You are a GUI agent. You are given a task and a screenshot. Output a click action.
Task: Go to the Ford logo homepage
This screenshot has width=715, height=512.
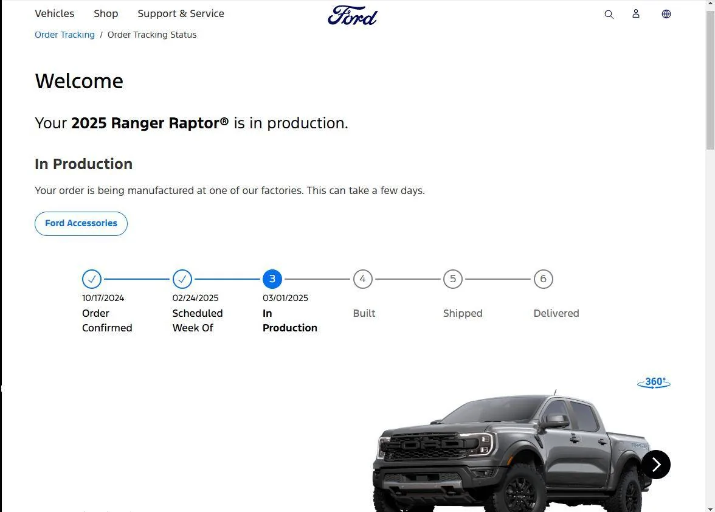pyautogui.click(x=353, y=15)
